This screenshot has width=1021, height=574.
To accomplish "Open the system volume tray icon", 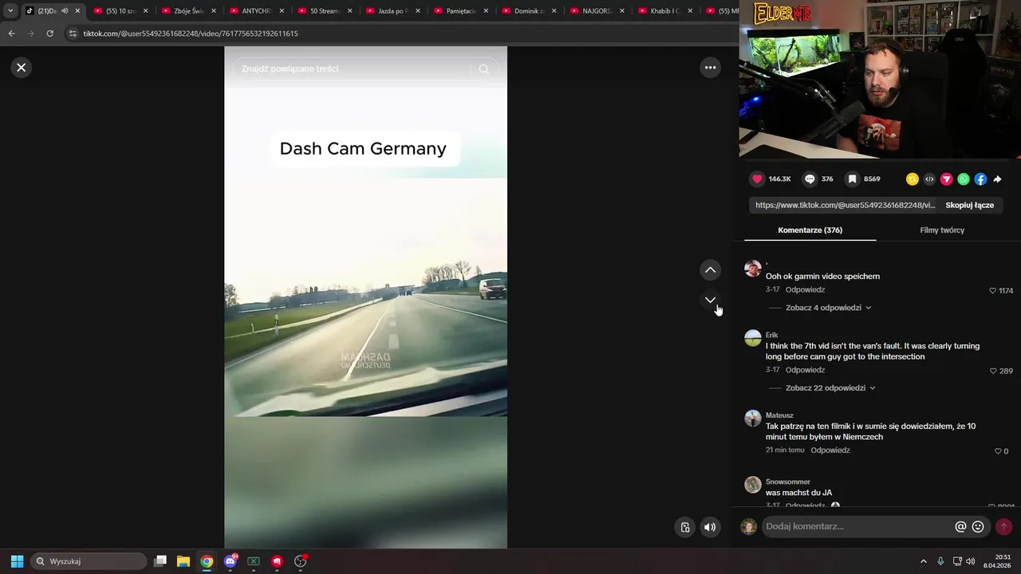I will click(971, 561).
